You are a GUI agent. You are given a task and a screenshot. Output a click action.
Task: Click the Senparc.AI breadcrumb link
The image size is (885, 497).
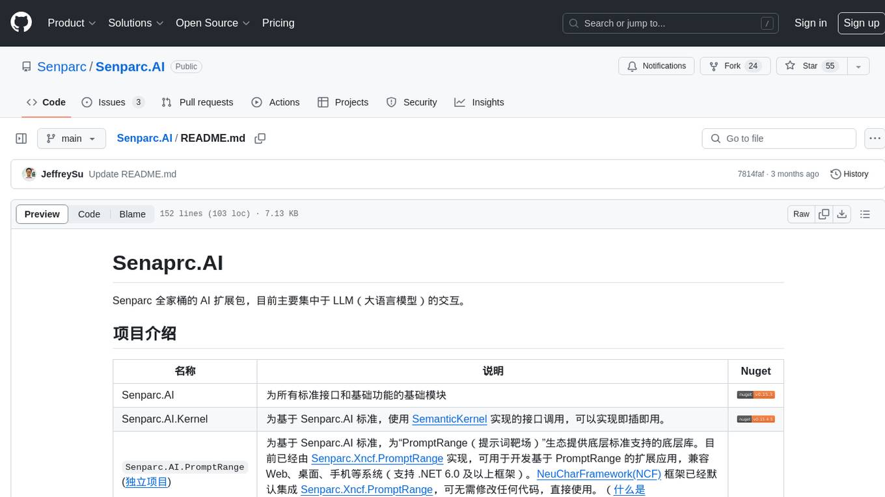click(x=144, y=138)
